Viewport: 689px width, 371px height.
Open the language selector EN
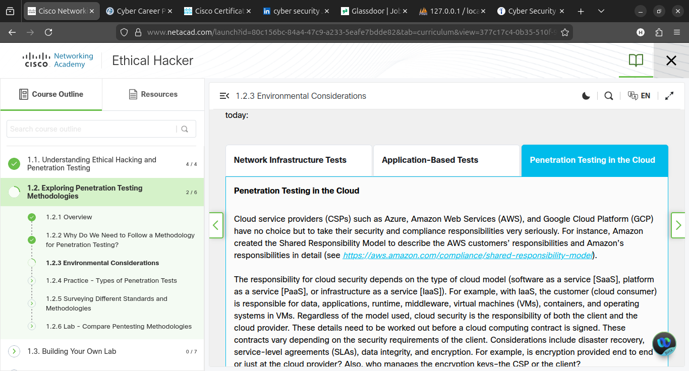click(x=639, y=96)
